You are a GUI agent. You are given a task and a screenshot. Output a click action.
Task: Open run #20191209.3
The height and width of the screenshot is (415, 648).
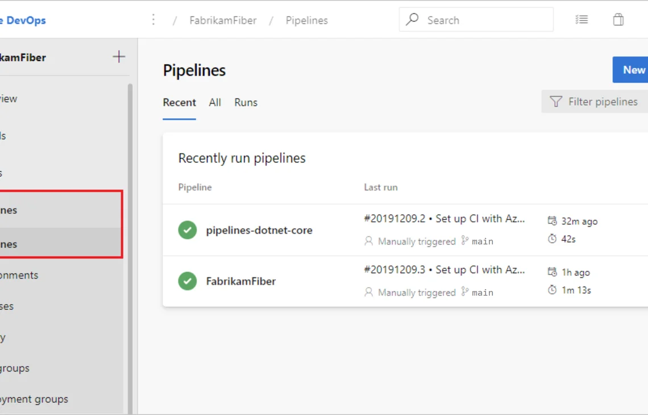coord(445,270)
